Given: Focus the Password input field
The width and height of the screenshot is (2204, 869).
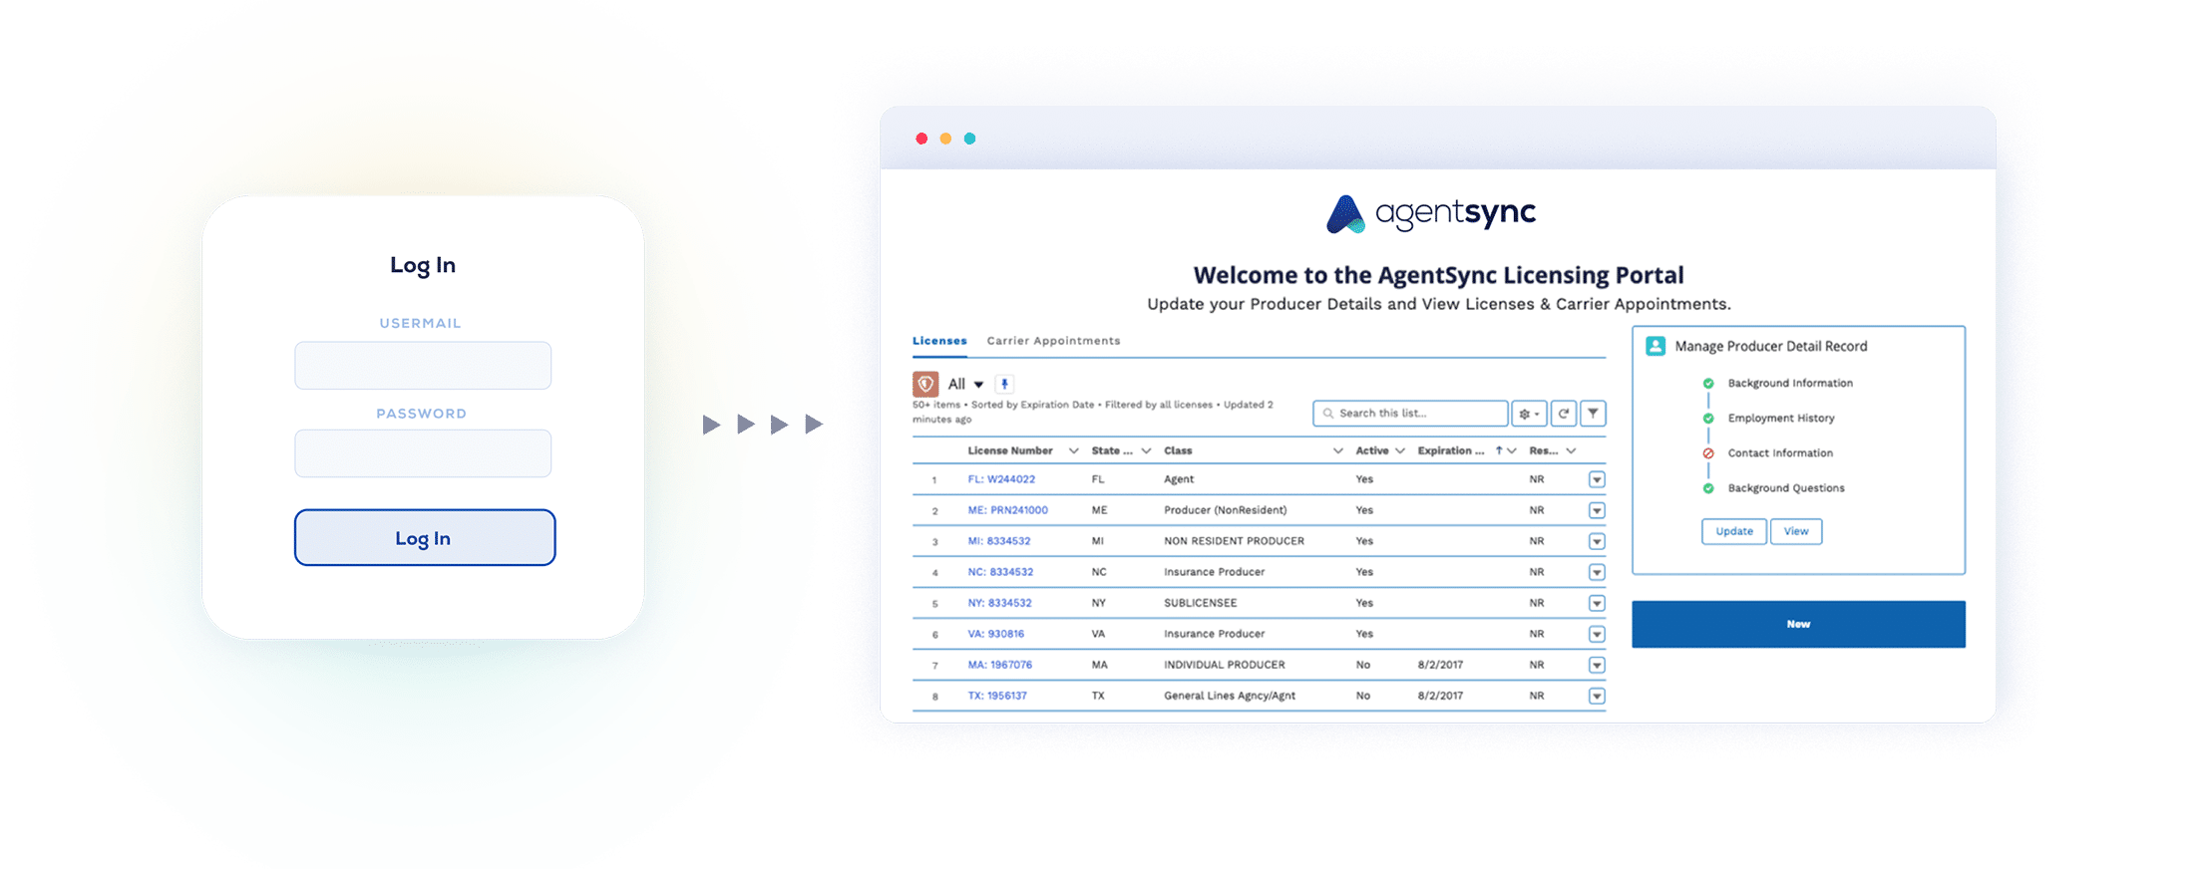Looking at the screenshot, I should (423, 453).
